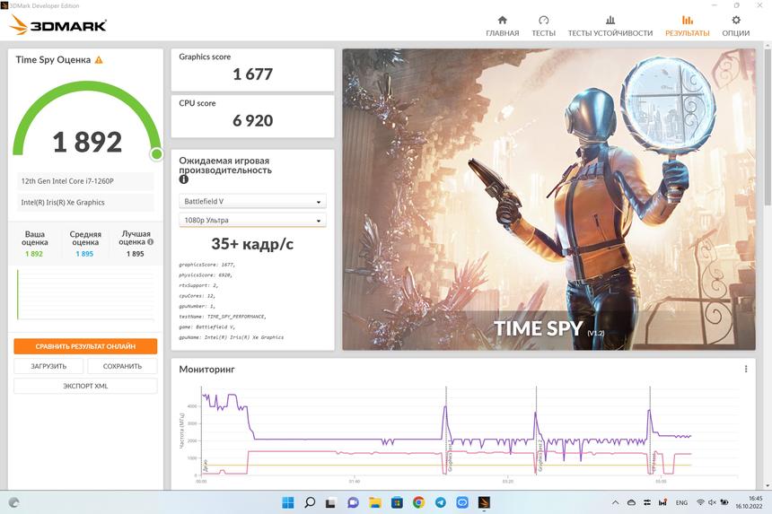Click the 3DMark taskbar icon
Image resolution: width=772 pixels, height=514 pixels.
[484, 502]
